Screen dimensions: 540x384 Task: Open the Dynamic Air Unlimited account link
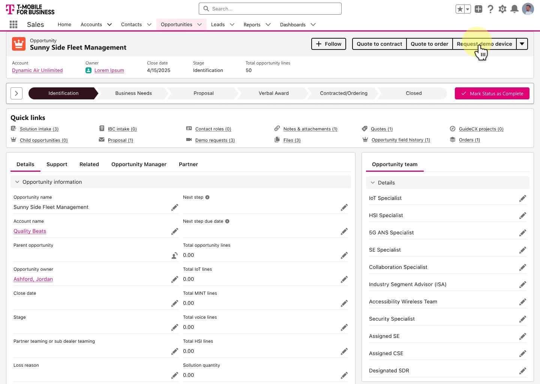[37, 70]
